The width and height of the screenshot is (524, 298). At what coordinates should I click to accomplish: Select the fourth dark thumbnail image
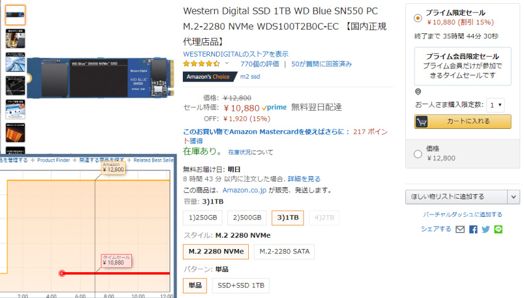click(15, 86)
